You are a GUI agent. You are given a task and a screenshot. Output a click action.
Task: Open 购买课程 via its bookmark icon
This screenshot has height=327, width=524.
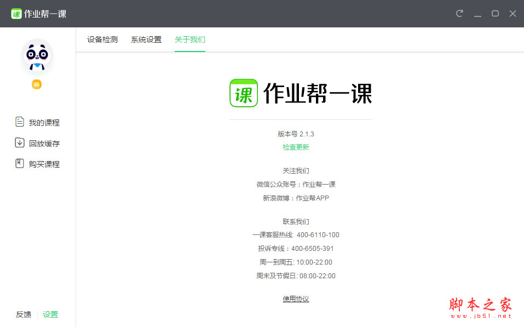[x=19, y=164]
